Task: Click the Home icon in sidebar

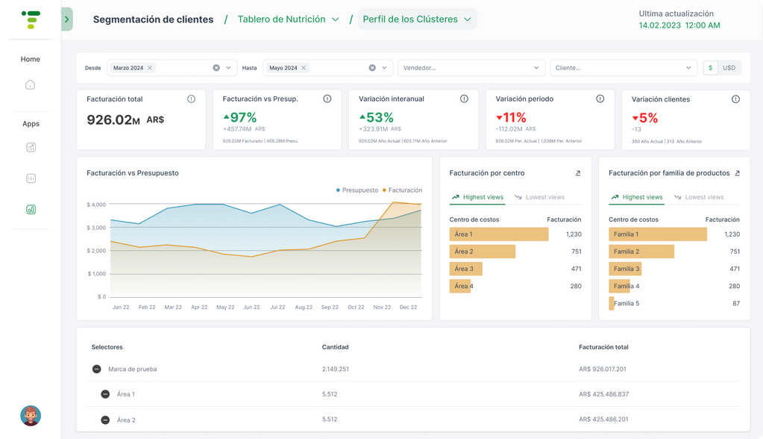Action: pyautogui.click(x=31, y=85)
